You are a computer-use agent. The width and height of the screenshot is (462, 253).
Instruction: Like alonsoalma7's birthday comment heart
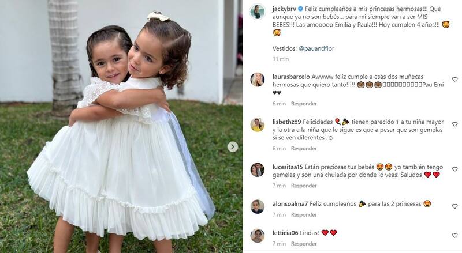454,206
